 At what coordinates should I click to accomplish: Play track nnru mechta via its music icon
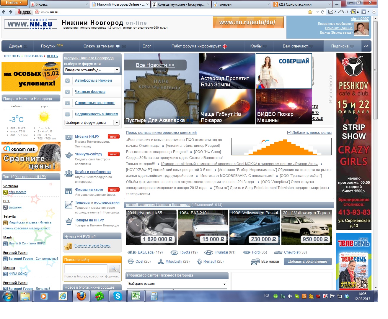point(5,192)
